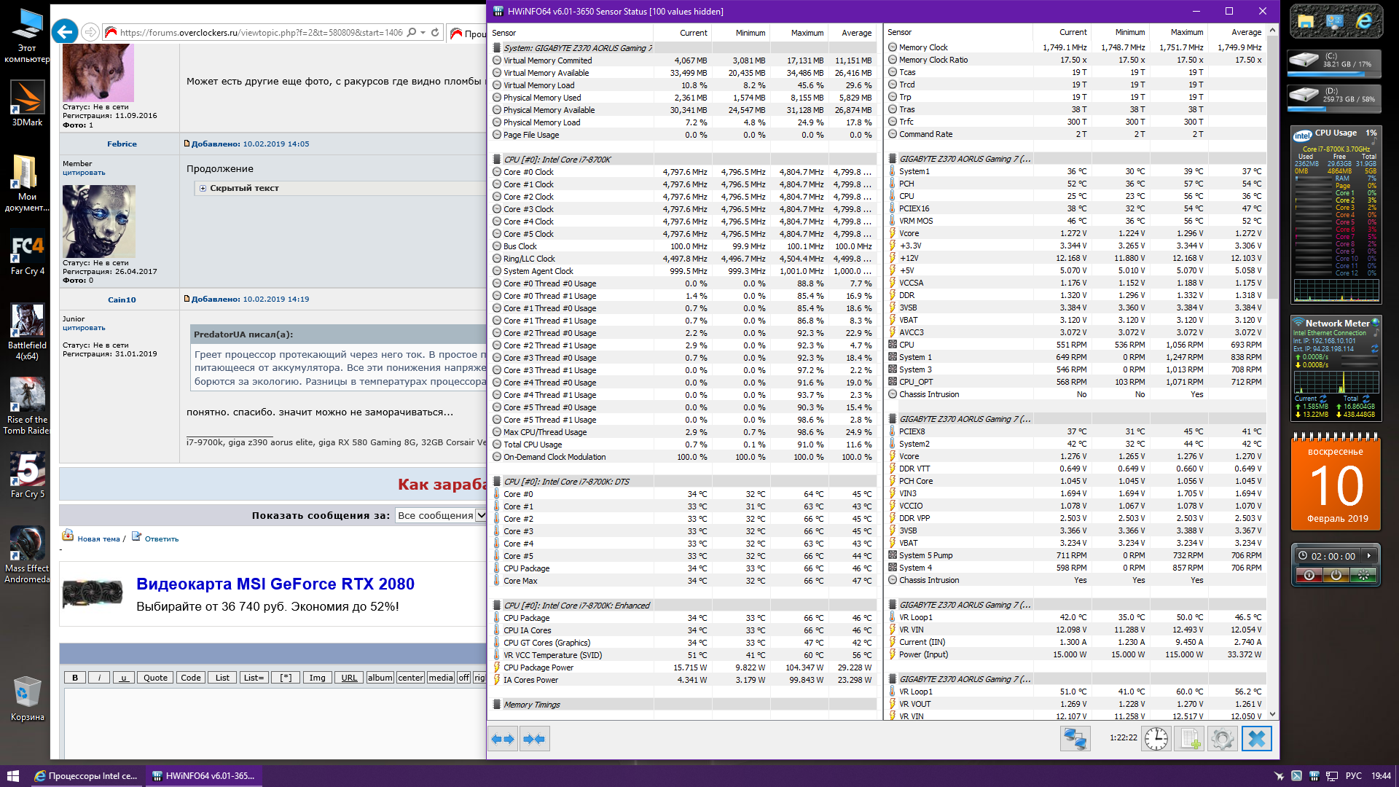Insert a Quote tag in editor
This screenshot has height=787, width=1399.
155,678
